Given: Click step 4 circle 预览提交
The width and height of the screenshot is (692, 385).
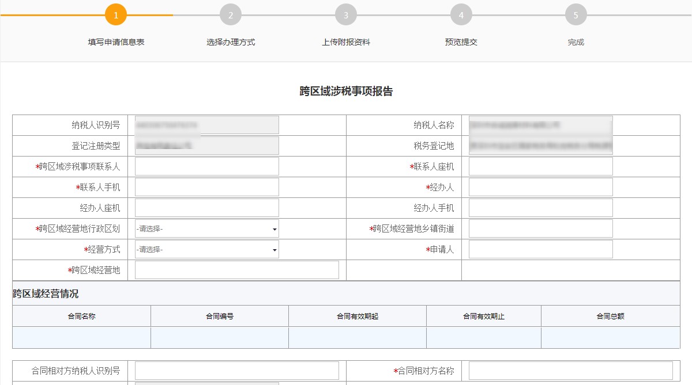Looking at the screenshot, I should tap(461, 15).
